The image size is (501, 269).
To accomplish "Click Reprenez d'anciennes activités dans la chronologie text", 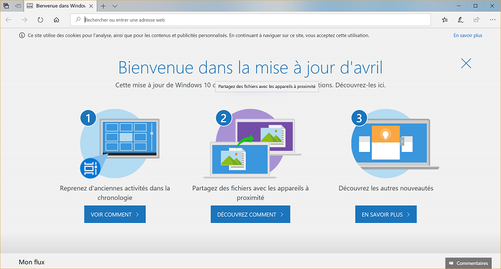I will tap(115, 193).
